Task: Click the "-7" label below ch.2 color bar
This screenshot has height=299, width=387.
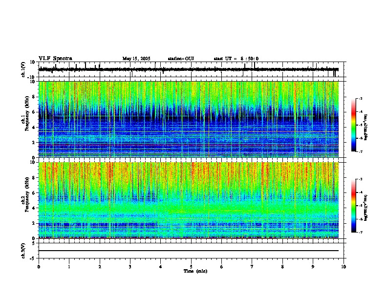Action: (360, 233)
